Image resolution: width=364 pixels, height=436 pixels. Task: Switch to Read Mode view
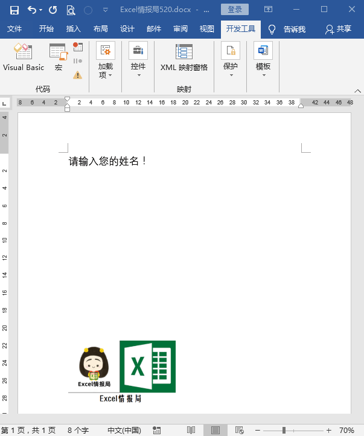191,431
